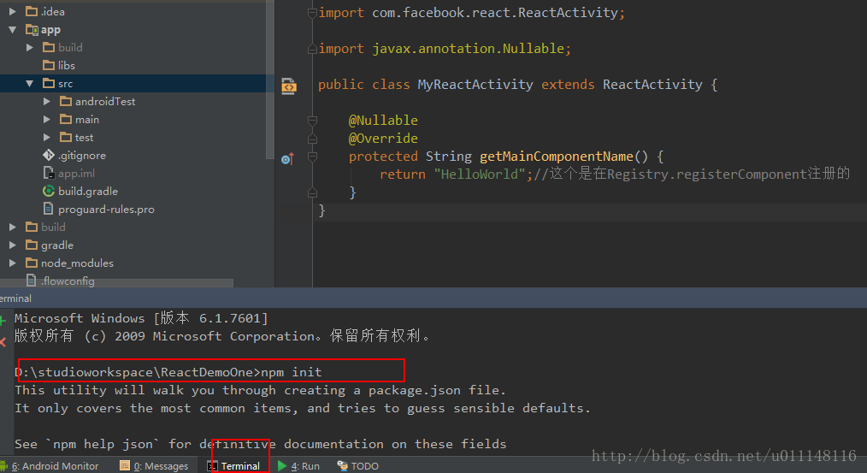Click the @Override annotation
This screenshot has width=867, height=473.
tap(383, 139)
